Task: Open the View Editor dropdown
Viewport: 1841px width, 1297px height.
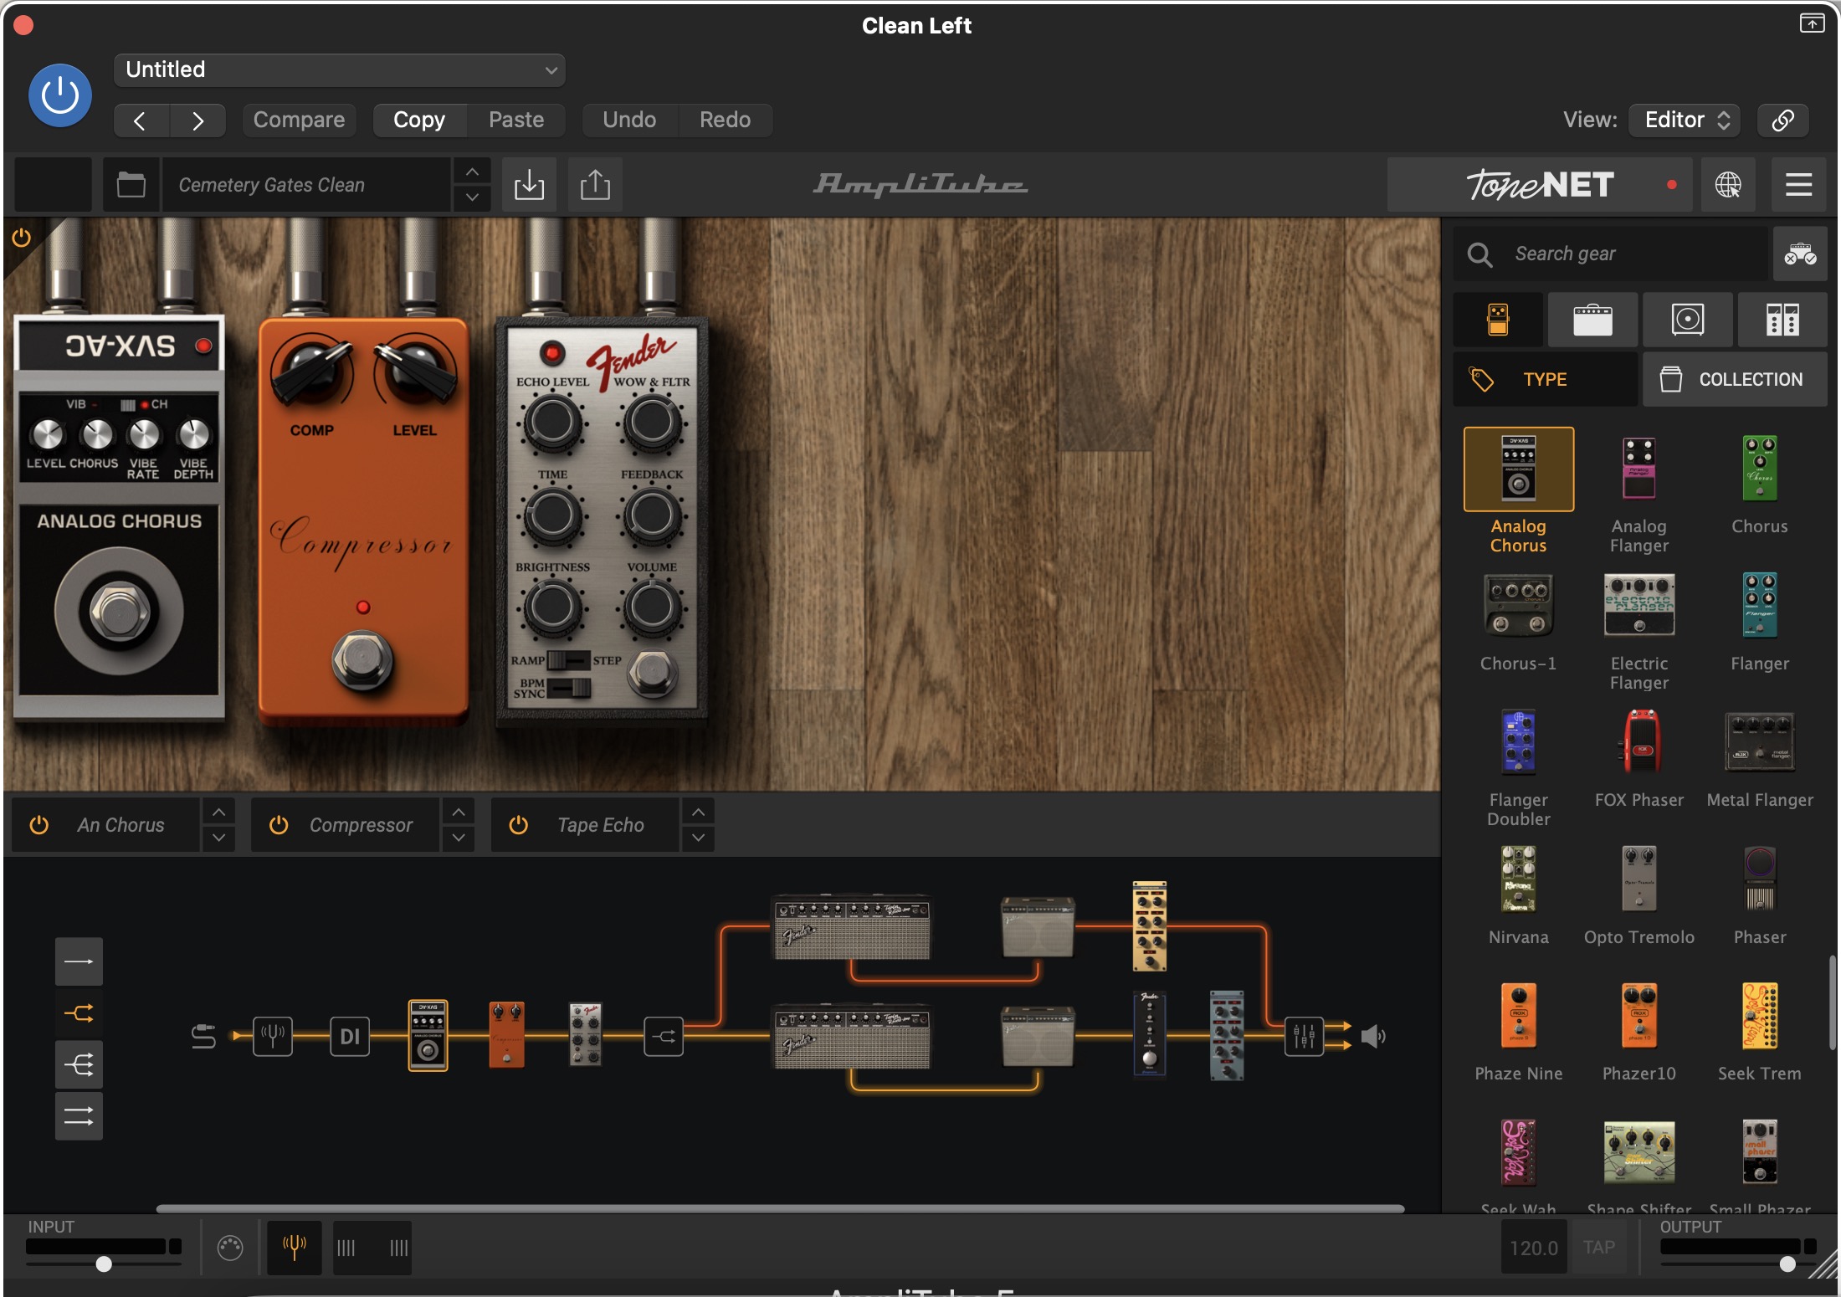Action: point(1685,120)
